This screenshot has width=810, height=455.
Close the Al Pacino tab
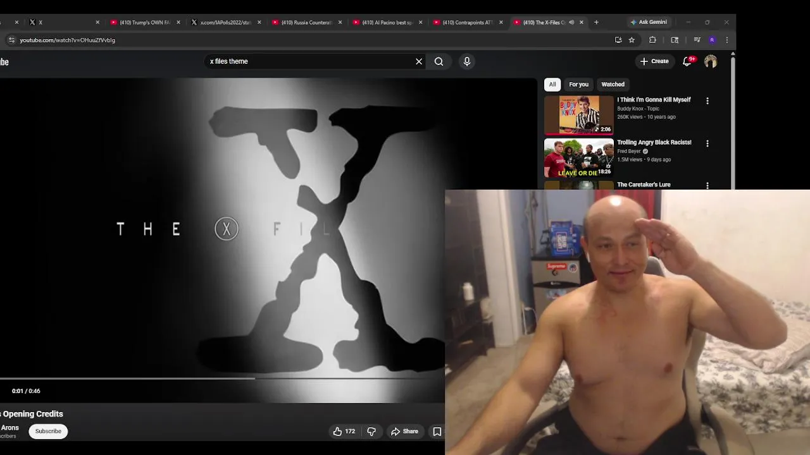[x=420, y=22]
